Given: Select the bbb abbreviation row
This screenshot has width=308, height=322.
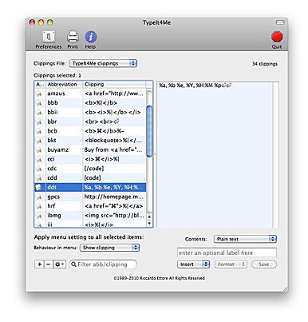Looking at the screenshot, I should 90,103.
